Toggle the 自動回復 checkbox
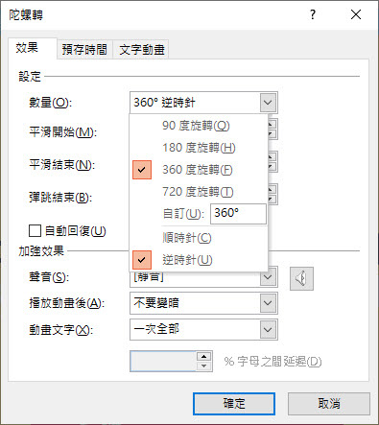This screenshot has width=379, height=425. tap(36, 230)
